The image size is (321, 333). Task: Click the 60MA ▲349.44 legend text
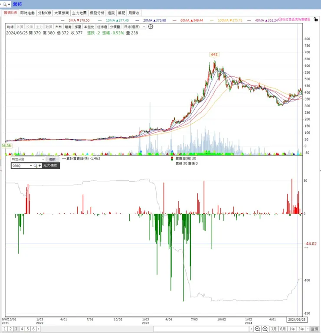click(192, 20)
